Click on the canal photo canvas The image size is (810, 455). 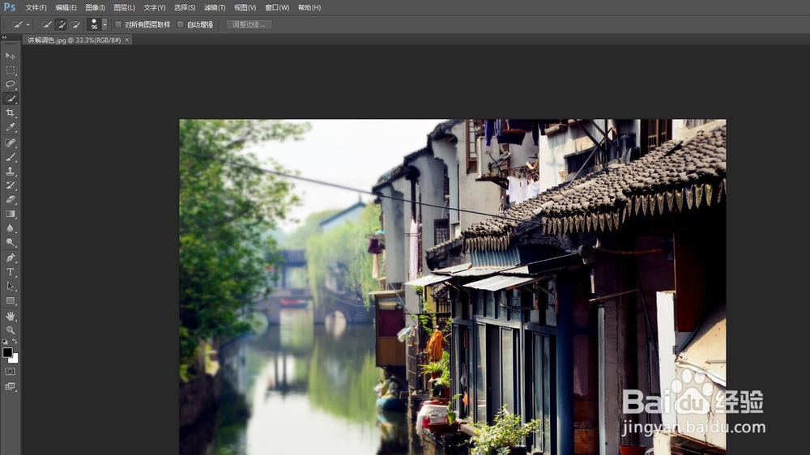(x=452, y=287)
